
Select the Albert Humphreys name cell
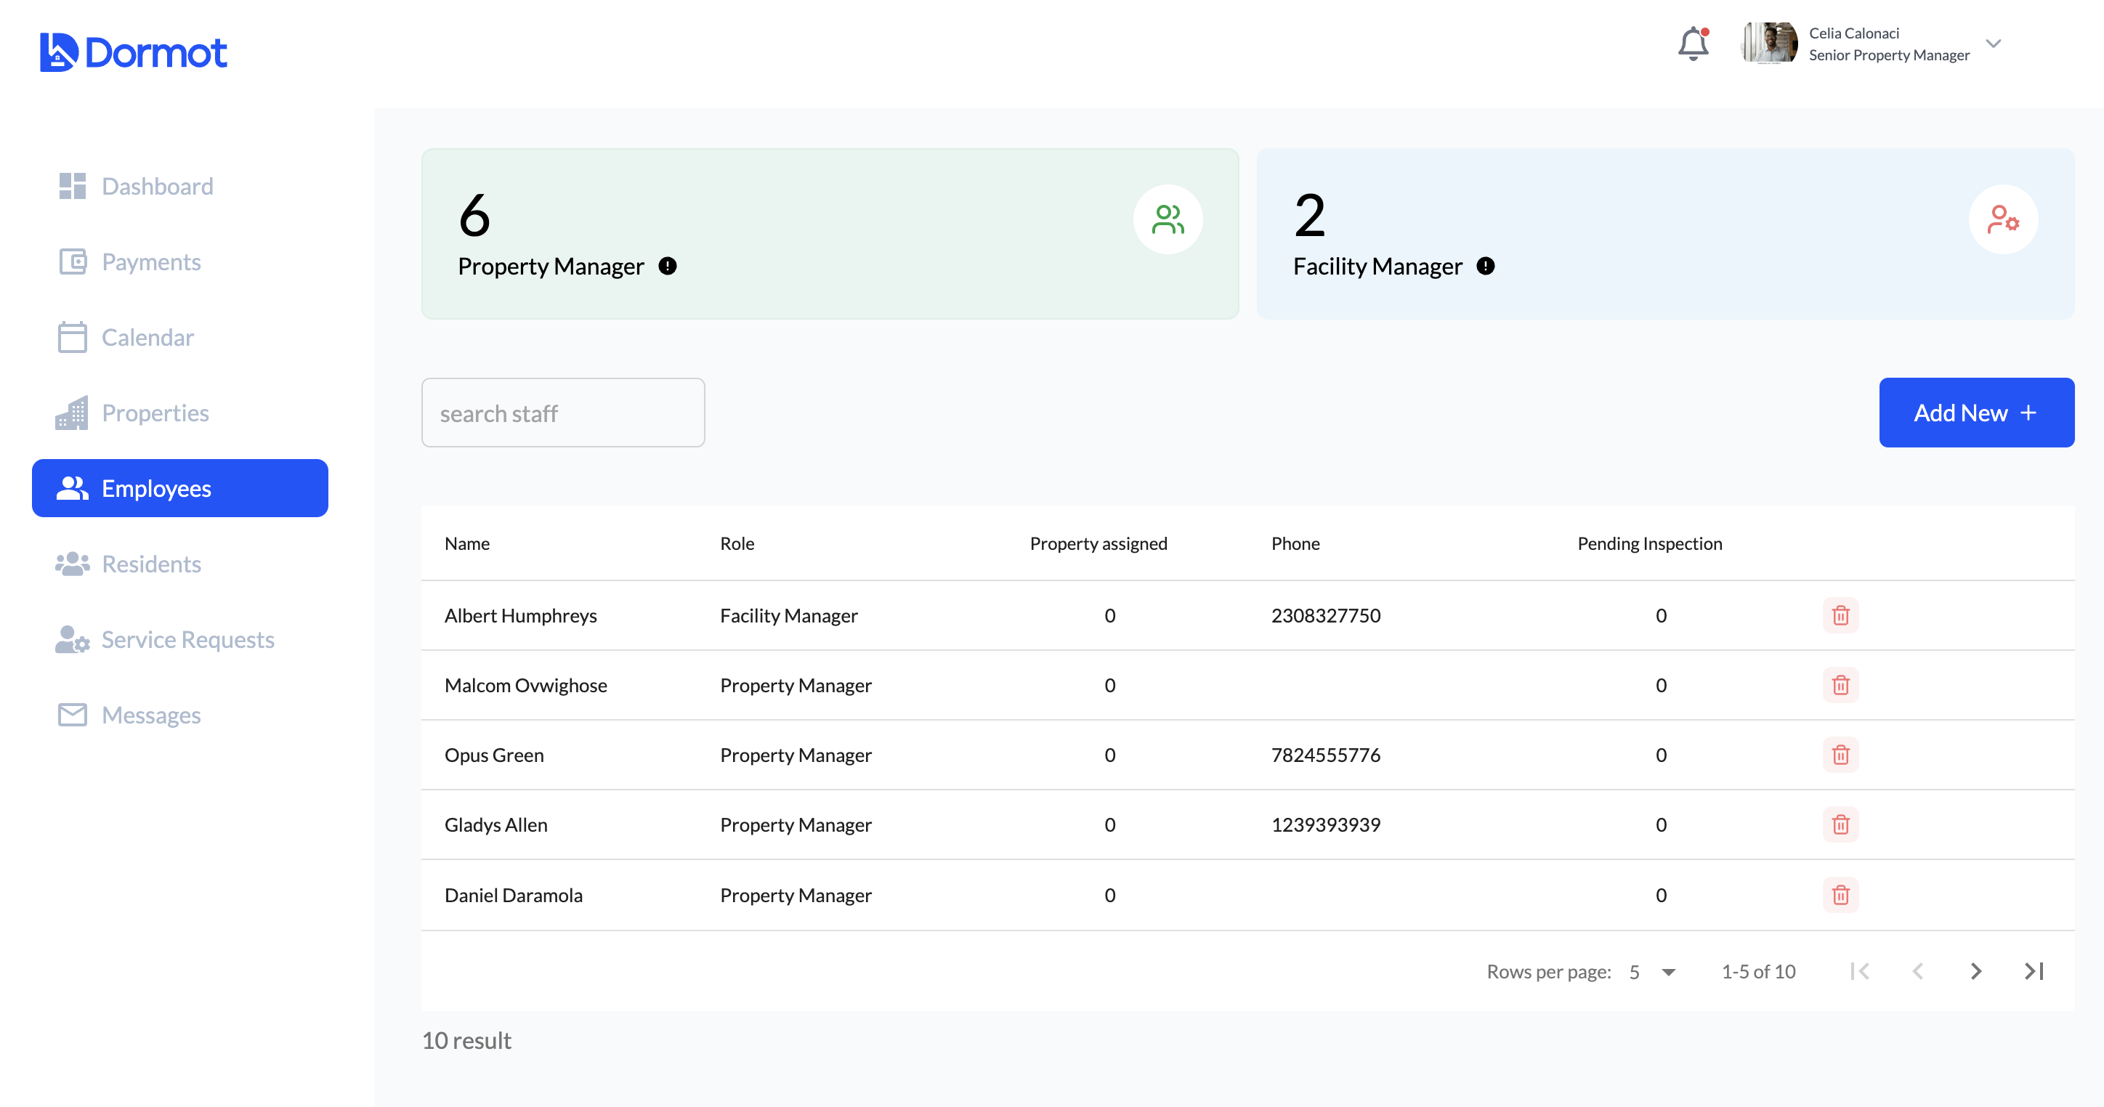(521, 615)
